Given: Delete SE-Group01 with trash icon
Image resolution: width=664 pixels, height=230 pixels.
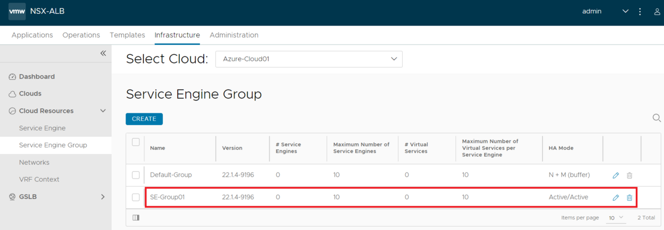Looking at the screenshot, I should [x=629, y=197].
